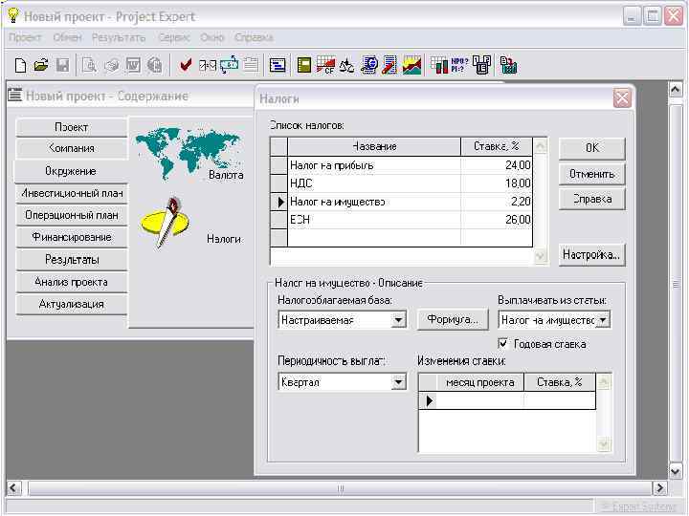This screenshot has width=689, height=516.
Task: Select the Анализ проекта section tab
Action: (71, 282)
